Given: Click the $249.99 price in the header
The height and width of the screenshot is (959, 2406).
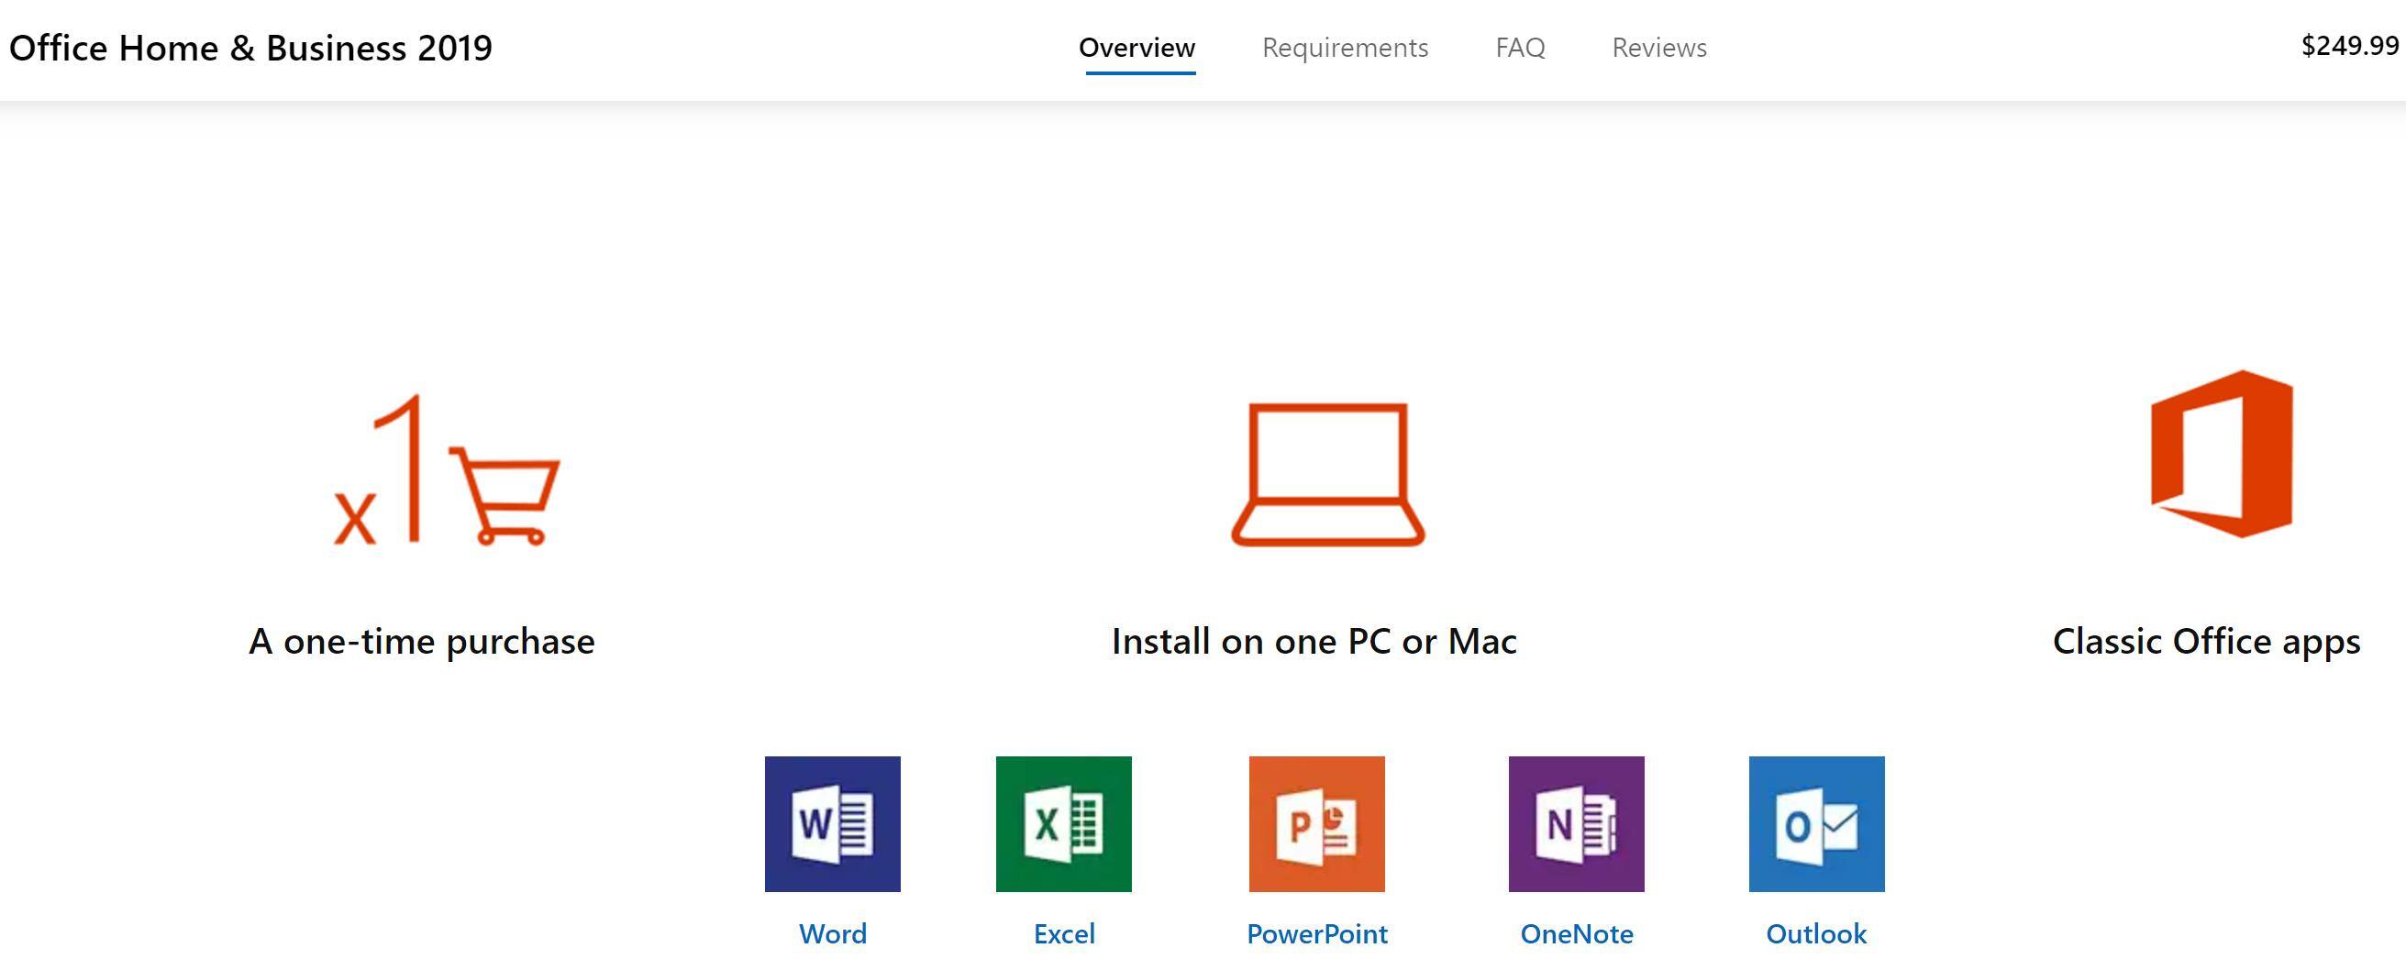Looking at the screenshot, I should pyautogui.click(x=2349, y=46).
